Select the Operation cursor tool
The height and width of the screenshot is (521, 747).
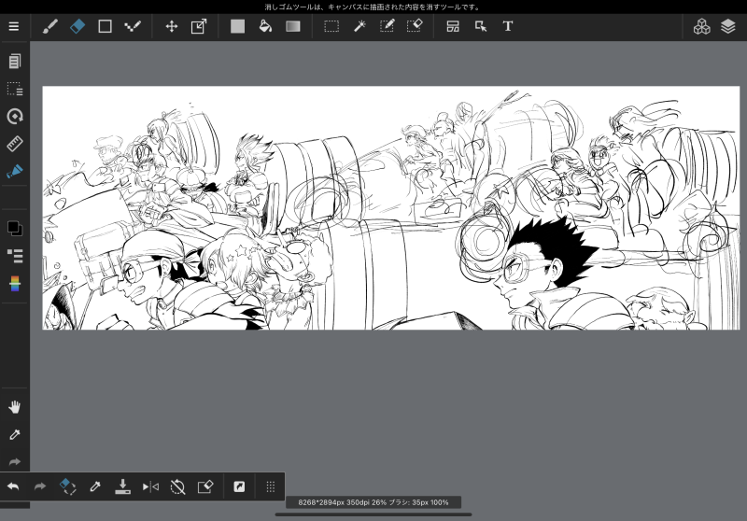click(x=481, y=26)
